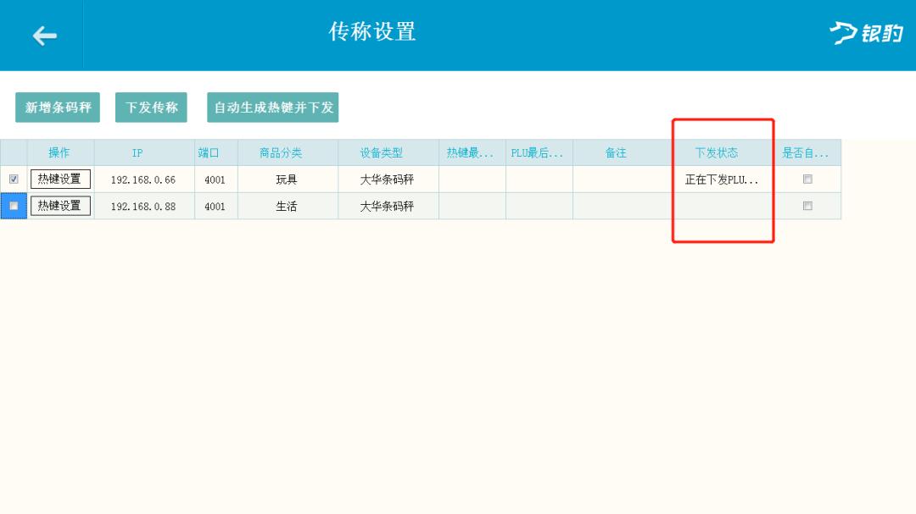916x514 pixels.
Task: Open 热键设置 for 192.168.0.66
Action: 60,179
